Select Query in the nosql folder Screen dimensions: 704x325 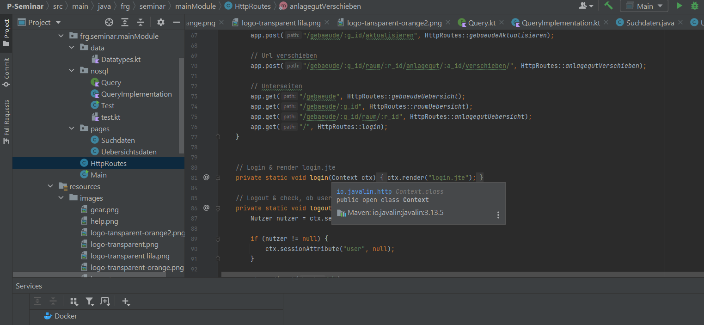point(106,82)
